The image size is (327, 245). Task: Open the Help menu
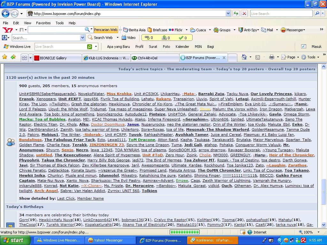pos(72,23)
